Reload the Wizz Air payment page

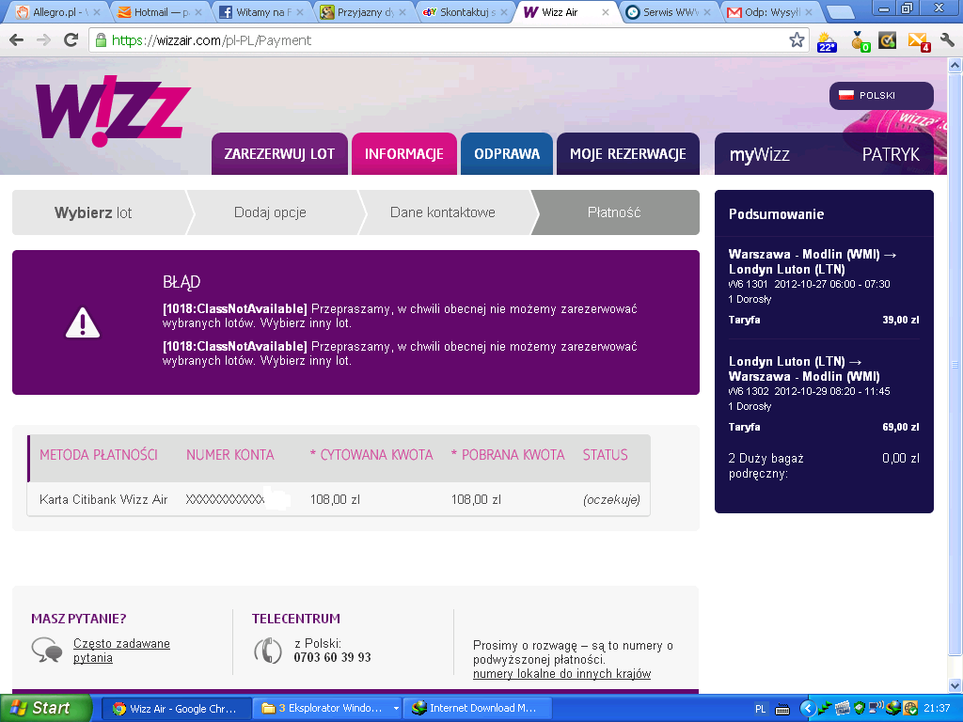click(x=71, y=40)
